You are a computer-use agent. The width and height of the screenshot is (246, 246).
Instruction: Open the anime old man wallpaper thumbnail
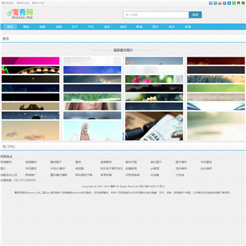click(x=92, y=131)
